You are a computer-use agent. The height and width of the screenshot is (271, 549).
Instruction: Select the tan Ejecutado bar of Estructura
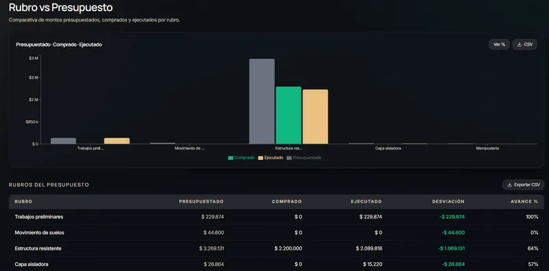[x=315, y=117]
